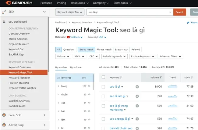This screenshot has height=130, width=198.
Task: Sort by the Volume column filter icon
Action: point(161,78)
